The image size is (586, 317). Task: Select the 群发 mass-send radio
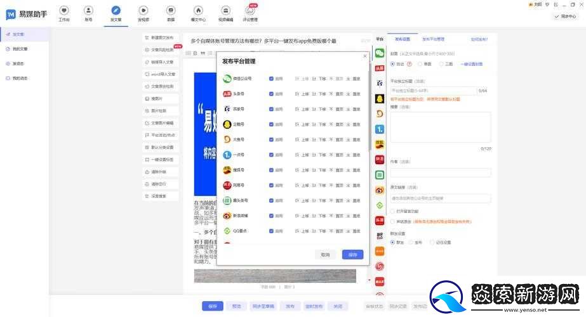click(x=392, y=242)
